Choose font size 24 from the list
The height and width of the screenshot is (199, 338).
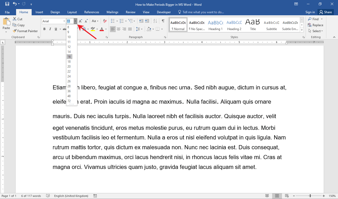(69, 76)
